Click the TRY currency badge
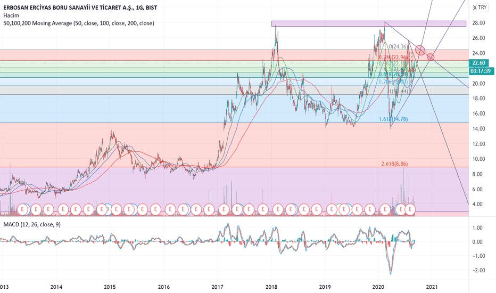496x293 pixels. coord(482,7)
